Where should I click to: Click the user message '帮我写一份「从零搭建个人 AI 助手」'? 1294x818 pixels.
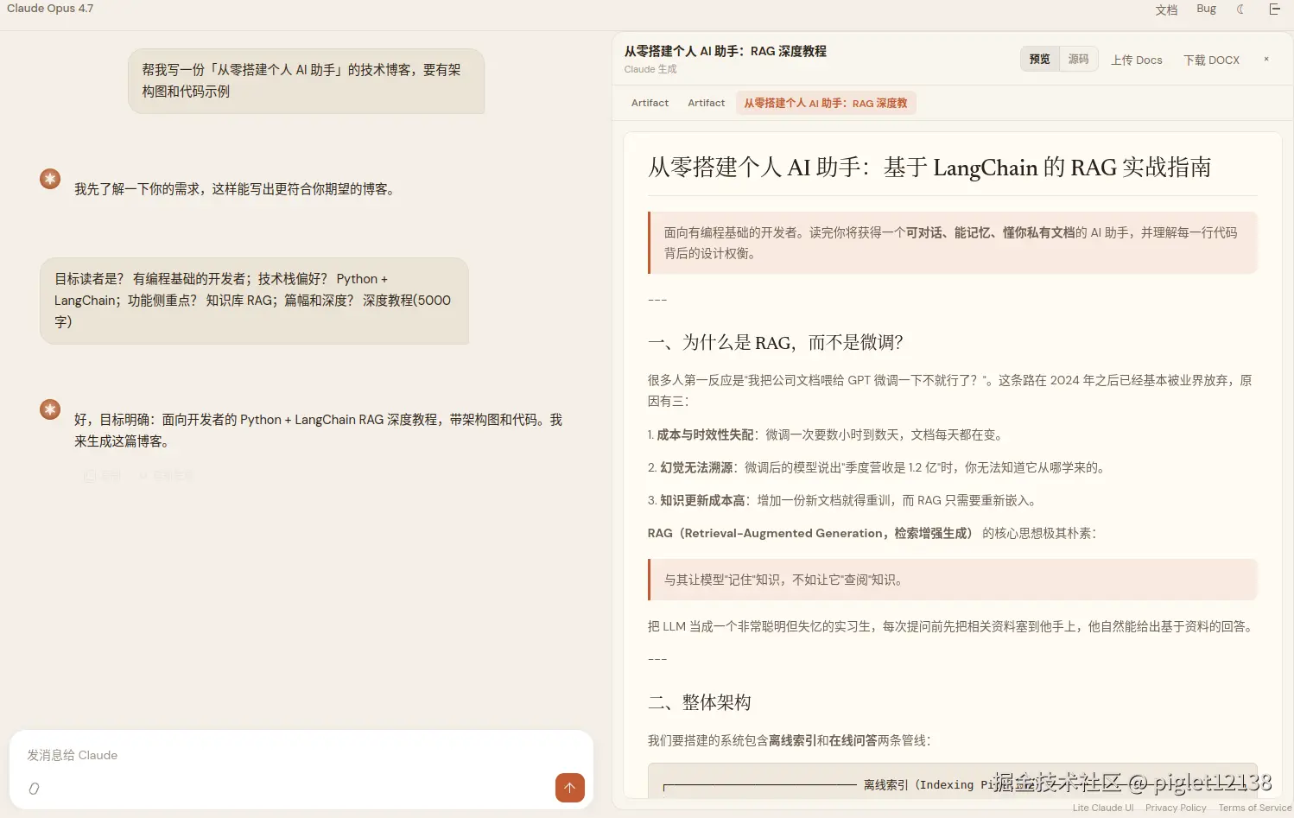coord(306,80)
